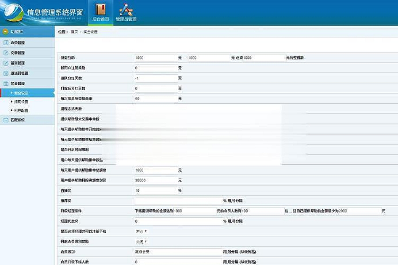Click the 首页 breadcrumb link
Viewport: 398px width, 265px height.
[74, 32]
